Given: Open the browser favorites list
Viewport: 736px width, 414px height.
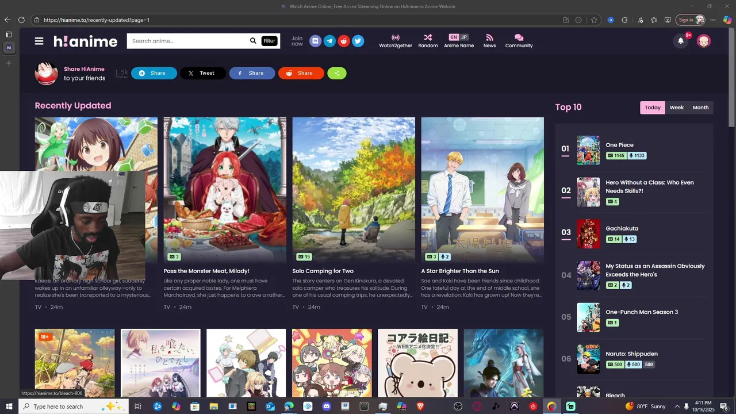Looking at the screenshot, I should (x=654, y=20).
